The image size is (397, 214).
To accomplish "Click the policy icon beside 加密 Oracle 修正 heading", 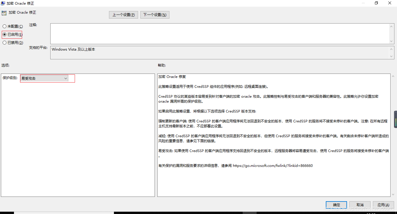I will [4, 13].
